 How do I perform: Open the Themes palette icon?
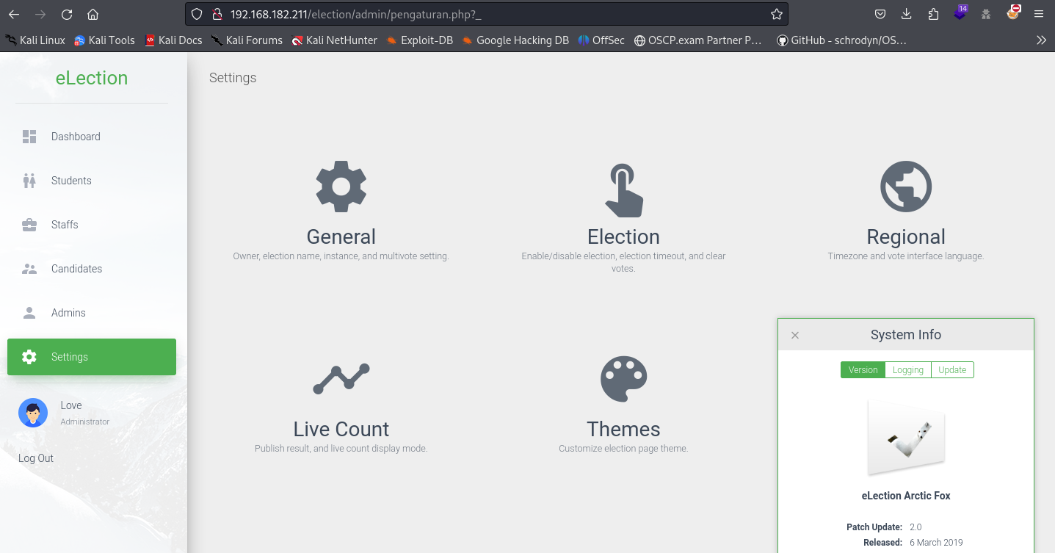pos(623,379)
